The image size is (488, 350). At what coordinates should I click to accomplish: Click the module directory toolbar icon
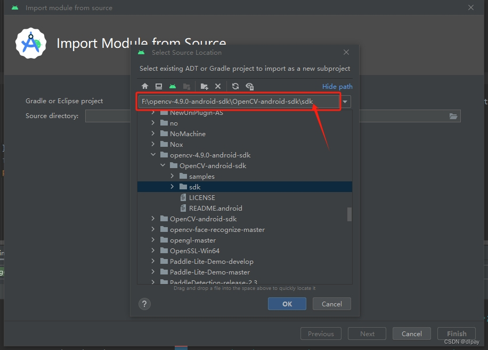[186, 86]
